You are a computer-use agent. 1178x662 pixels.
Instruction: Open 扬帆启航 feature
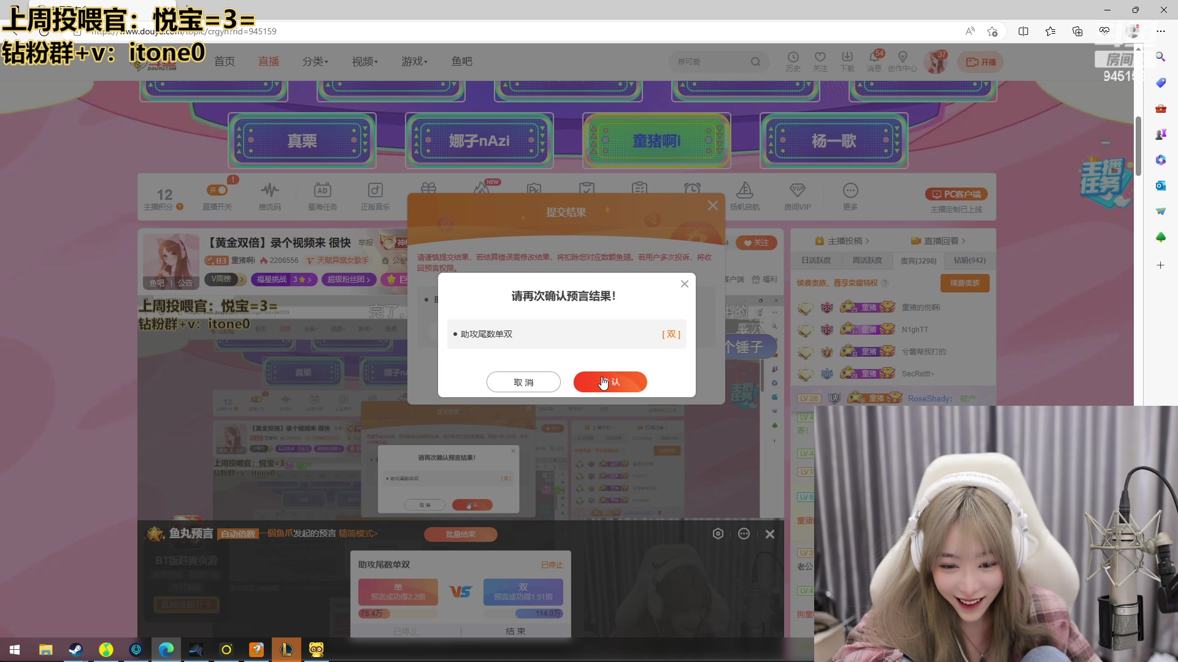tap(744, 195)
